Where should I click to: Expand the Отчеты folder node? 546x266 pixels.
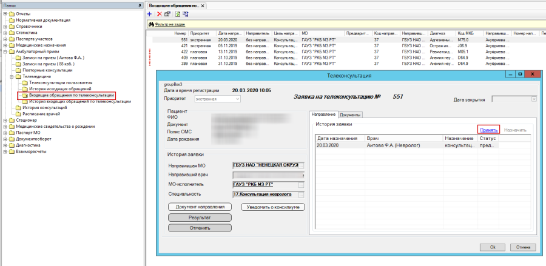[x=5, y=14]
